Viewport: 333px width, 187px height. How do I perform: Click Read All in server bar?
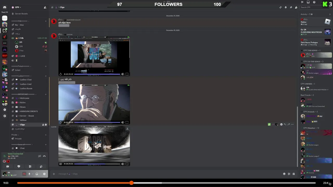[5, 12]
